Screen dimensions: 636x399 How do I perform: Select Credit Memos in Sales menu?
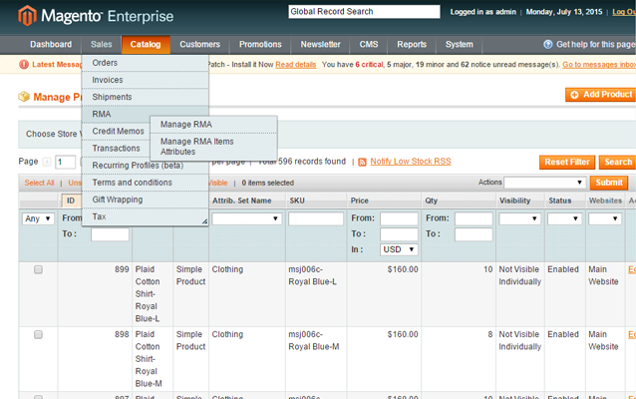click(x=118, y=131)
